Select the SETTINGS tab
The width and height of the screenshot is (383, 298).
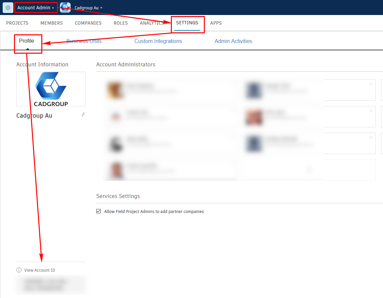(x=187, y=23)
